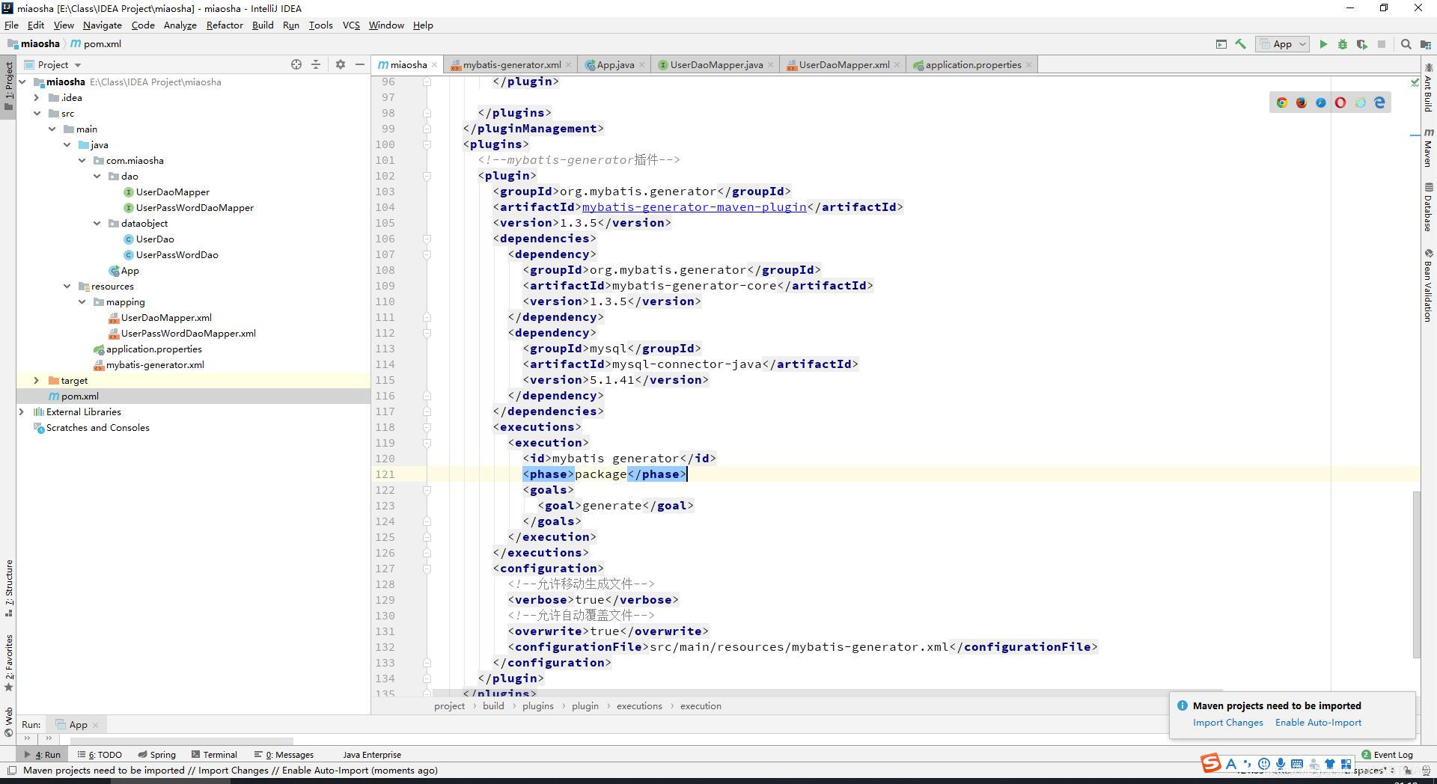Open the Database side panel
Screen dimensions: 1437x784
1429,207
